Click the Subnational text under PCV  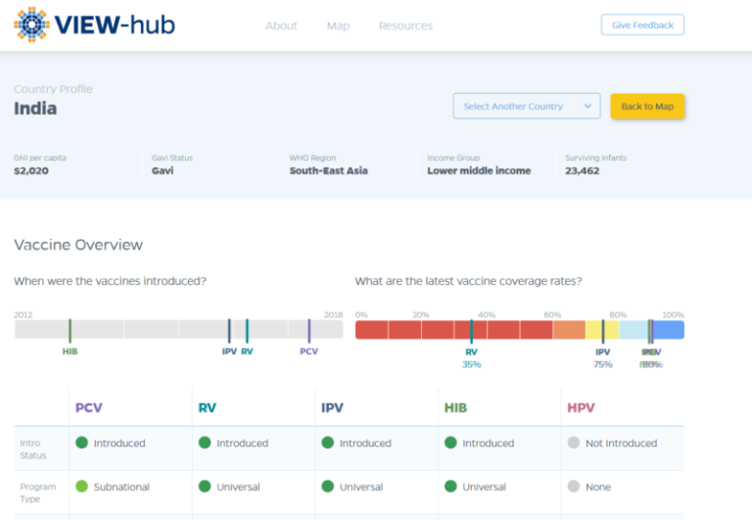pos(121,487)
